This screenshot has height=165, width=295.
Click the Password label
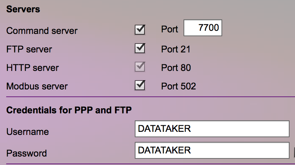click(x=27, y=153)
